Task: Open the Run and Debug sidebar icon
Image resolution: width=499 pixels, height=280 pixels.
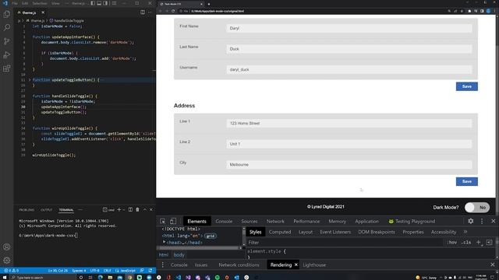Action: [x=6, y=55]
